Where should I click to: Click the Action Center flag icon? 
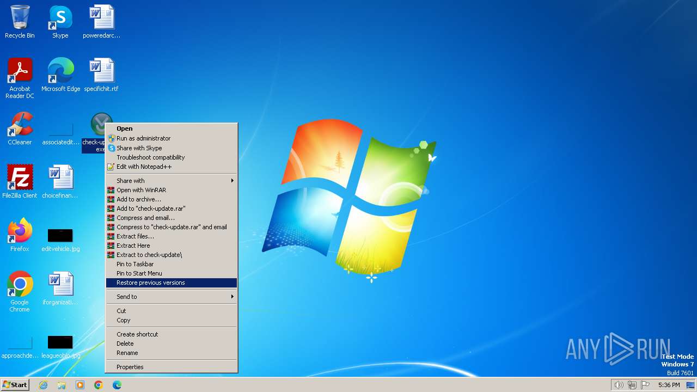pyautogui.click(x=645, y=385)
